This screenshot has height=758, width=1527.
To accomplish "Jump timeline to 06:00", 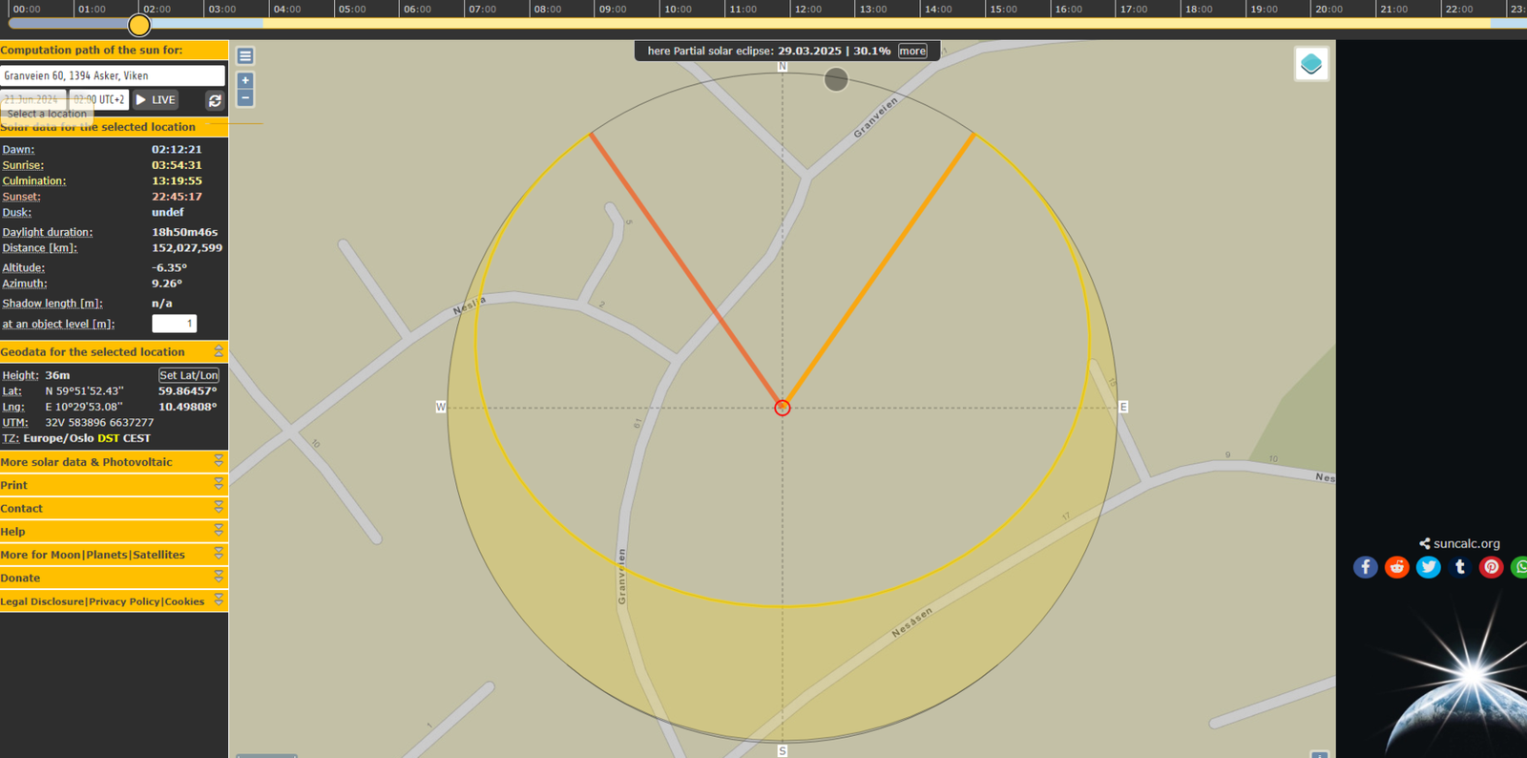I will tap(417, 10).
